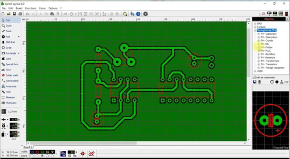Open the Extras menu
The image size is (290, 159).
tap(42, 8)
